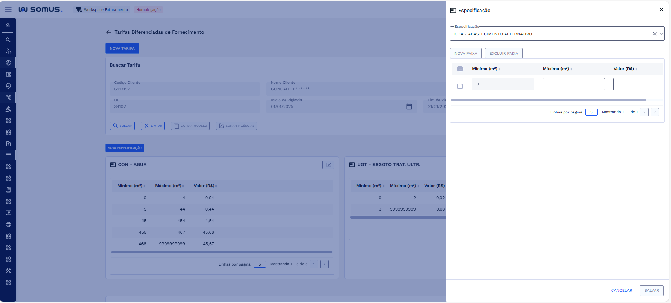Click the sidebar search magnifier icon
Screen dimensions: 671x303
coord(8,40)
